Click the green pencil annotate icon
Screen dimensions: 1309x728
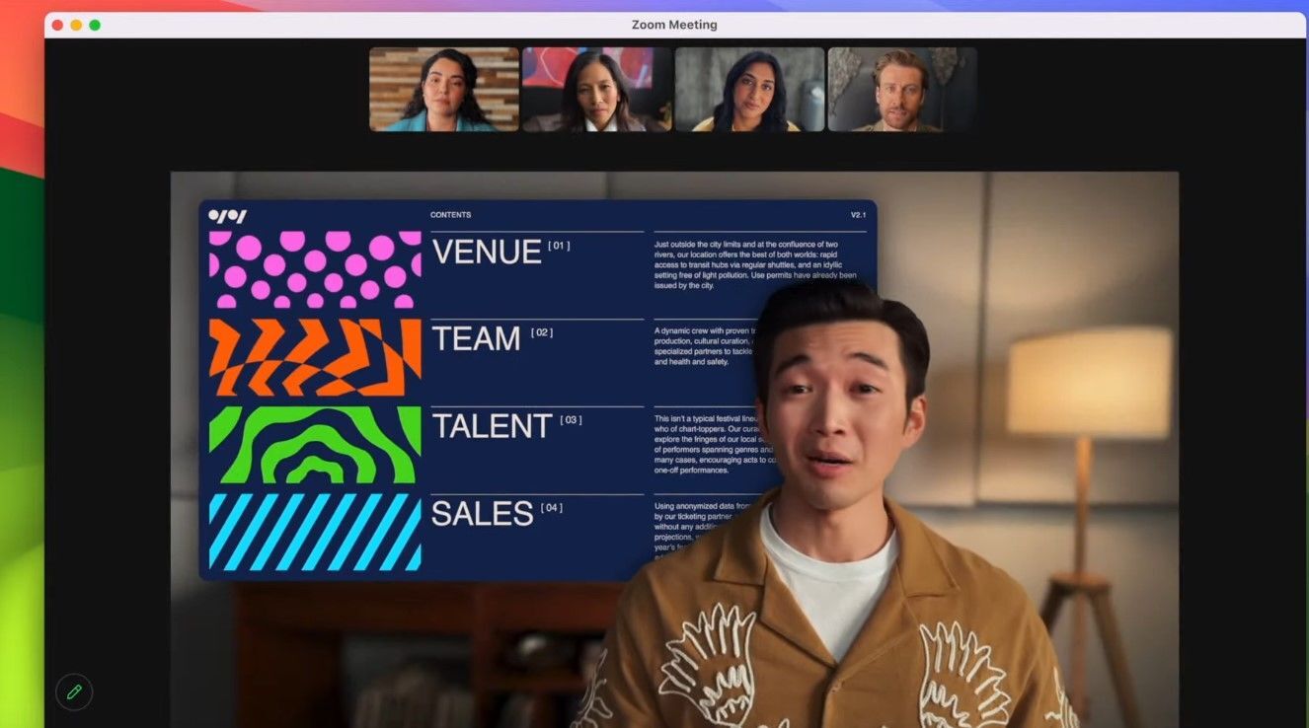[x=74, y=692]
